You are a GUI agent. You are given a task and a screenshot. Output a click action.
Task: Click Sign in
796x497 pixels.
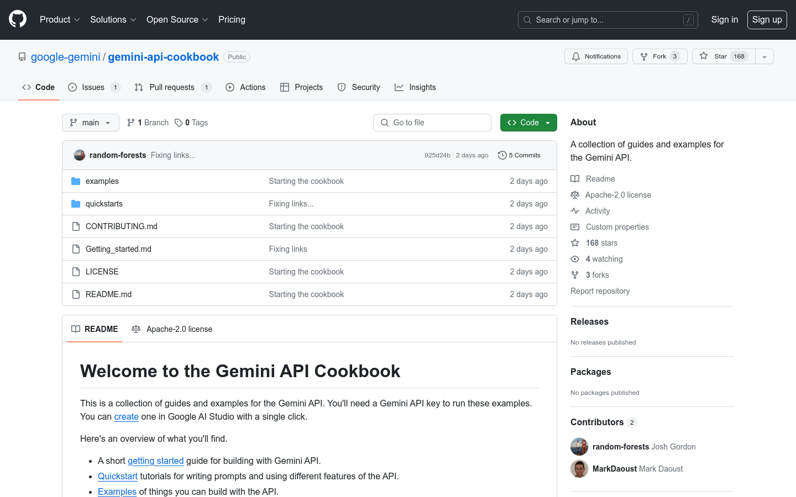pyautogui.click(x=725, y=19)
